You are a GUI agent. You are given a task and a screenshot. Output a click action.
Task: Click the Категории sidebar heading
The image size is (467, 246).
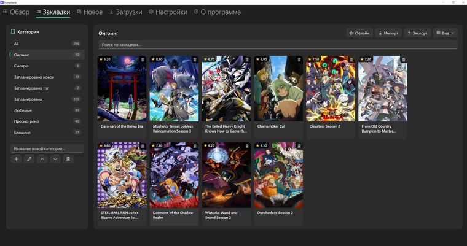28,32
